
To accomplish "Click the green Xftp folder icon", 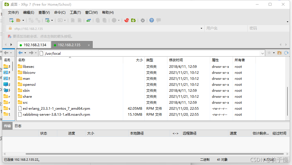I will click(133, 20).
